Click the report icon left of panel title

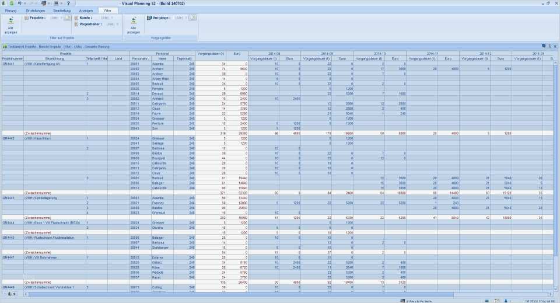click(x=5, y=47)
